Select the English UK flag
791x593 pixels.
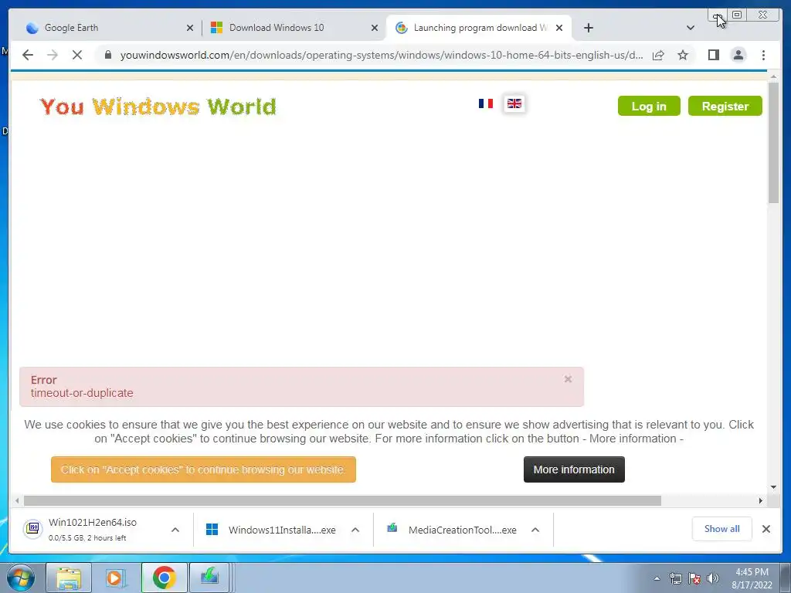tap(514, 103)
